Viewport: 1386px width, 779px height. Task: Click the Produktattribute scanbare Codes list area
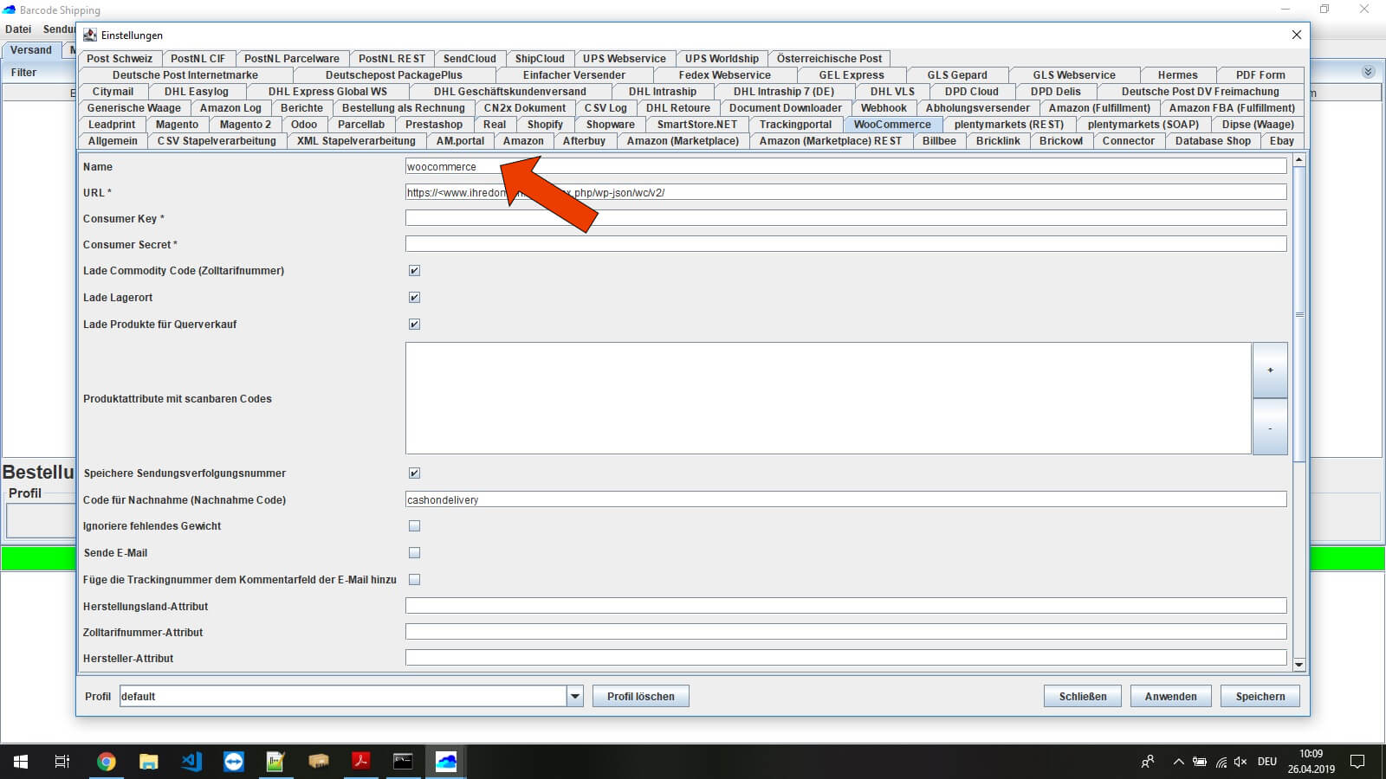click(x=828, y=398)
